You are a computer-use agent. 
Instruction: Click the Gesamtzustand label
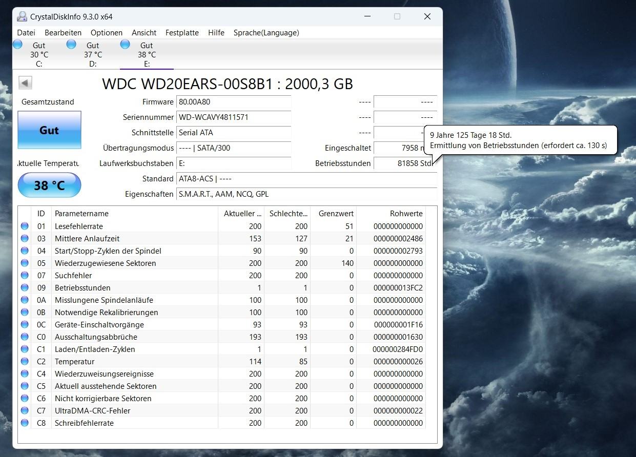pos(48,102)
